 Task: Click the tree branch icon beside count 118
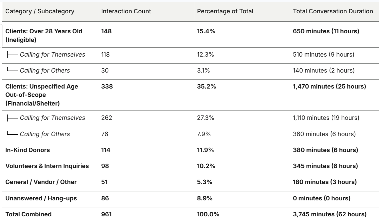(12, 55)
